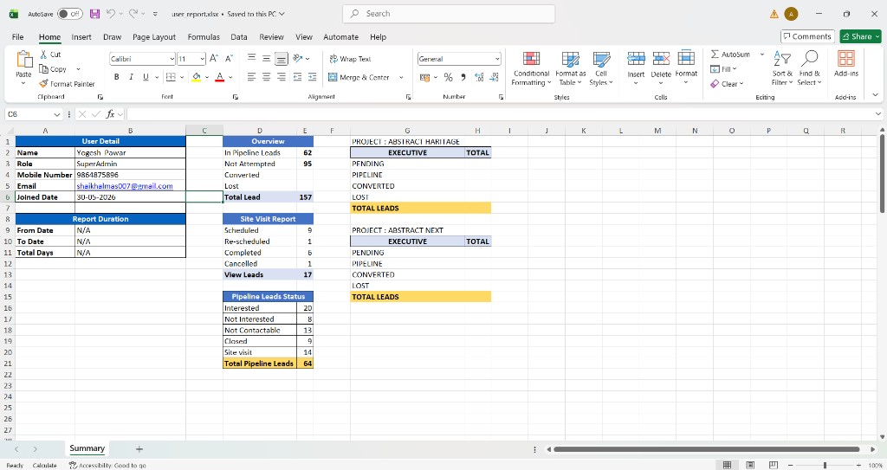The width and height of the screenshot is (887, 470).
Task: Toggle the AutoSave switch
Action: pyautogui.click(x=70, y=14)
